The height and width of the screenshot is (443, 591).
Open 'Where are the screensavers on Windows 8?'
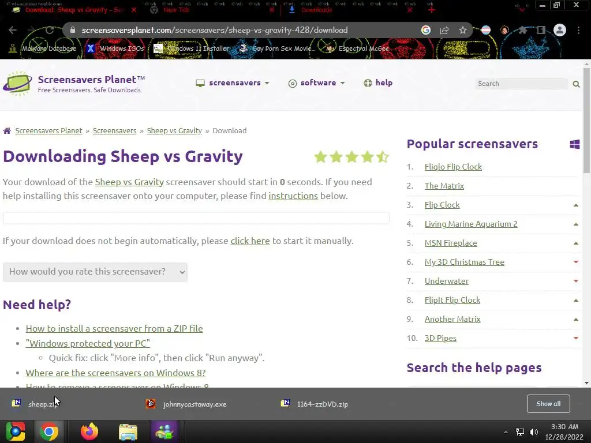point(115,373)
